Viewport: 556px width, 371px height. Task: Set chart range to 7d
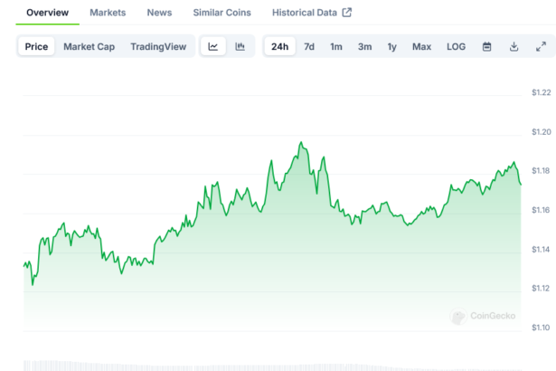(x=309, y=46)
